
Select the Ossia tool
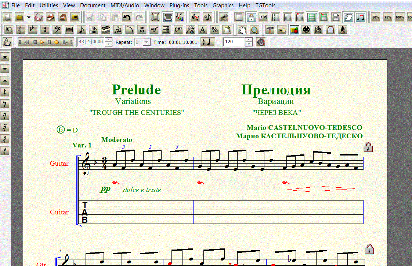(x=318, y=30)
